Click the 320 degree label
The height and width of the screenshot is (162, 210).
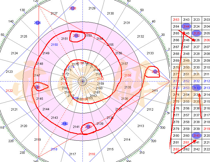[x=153, y=141]
